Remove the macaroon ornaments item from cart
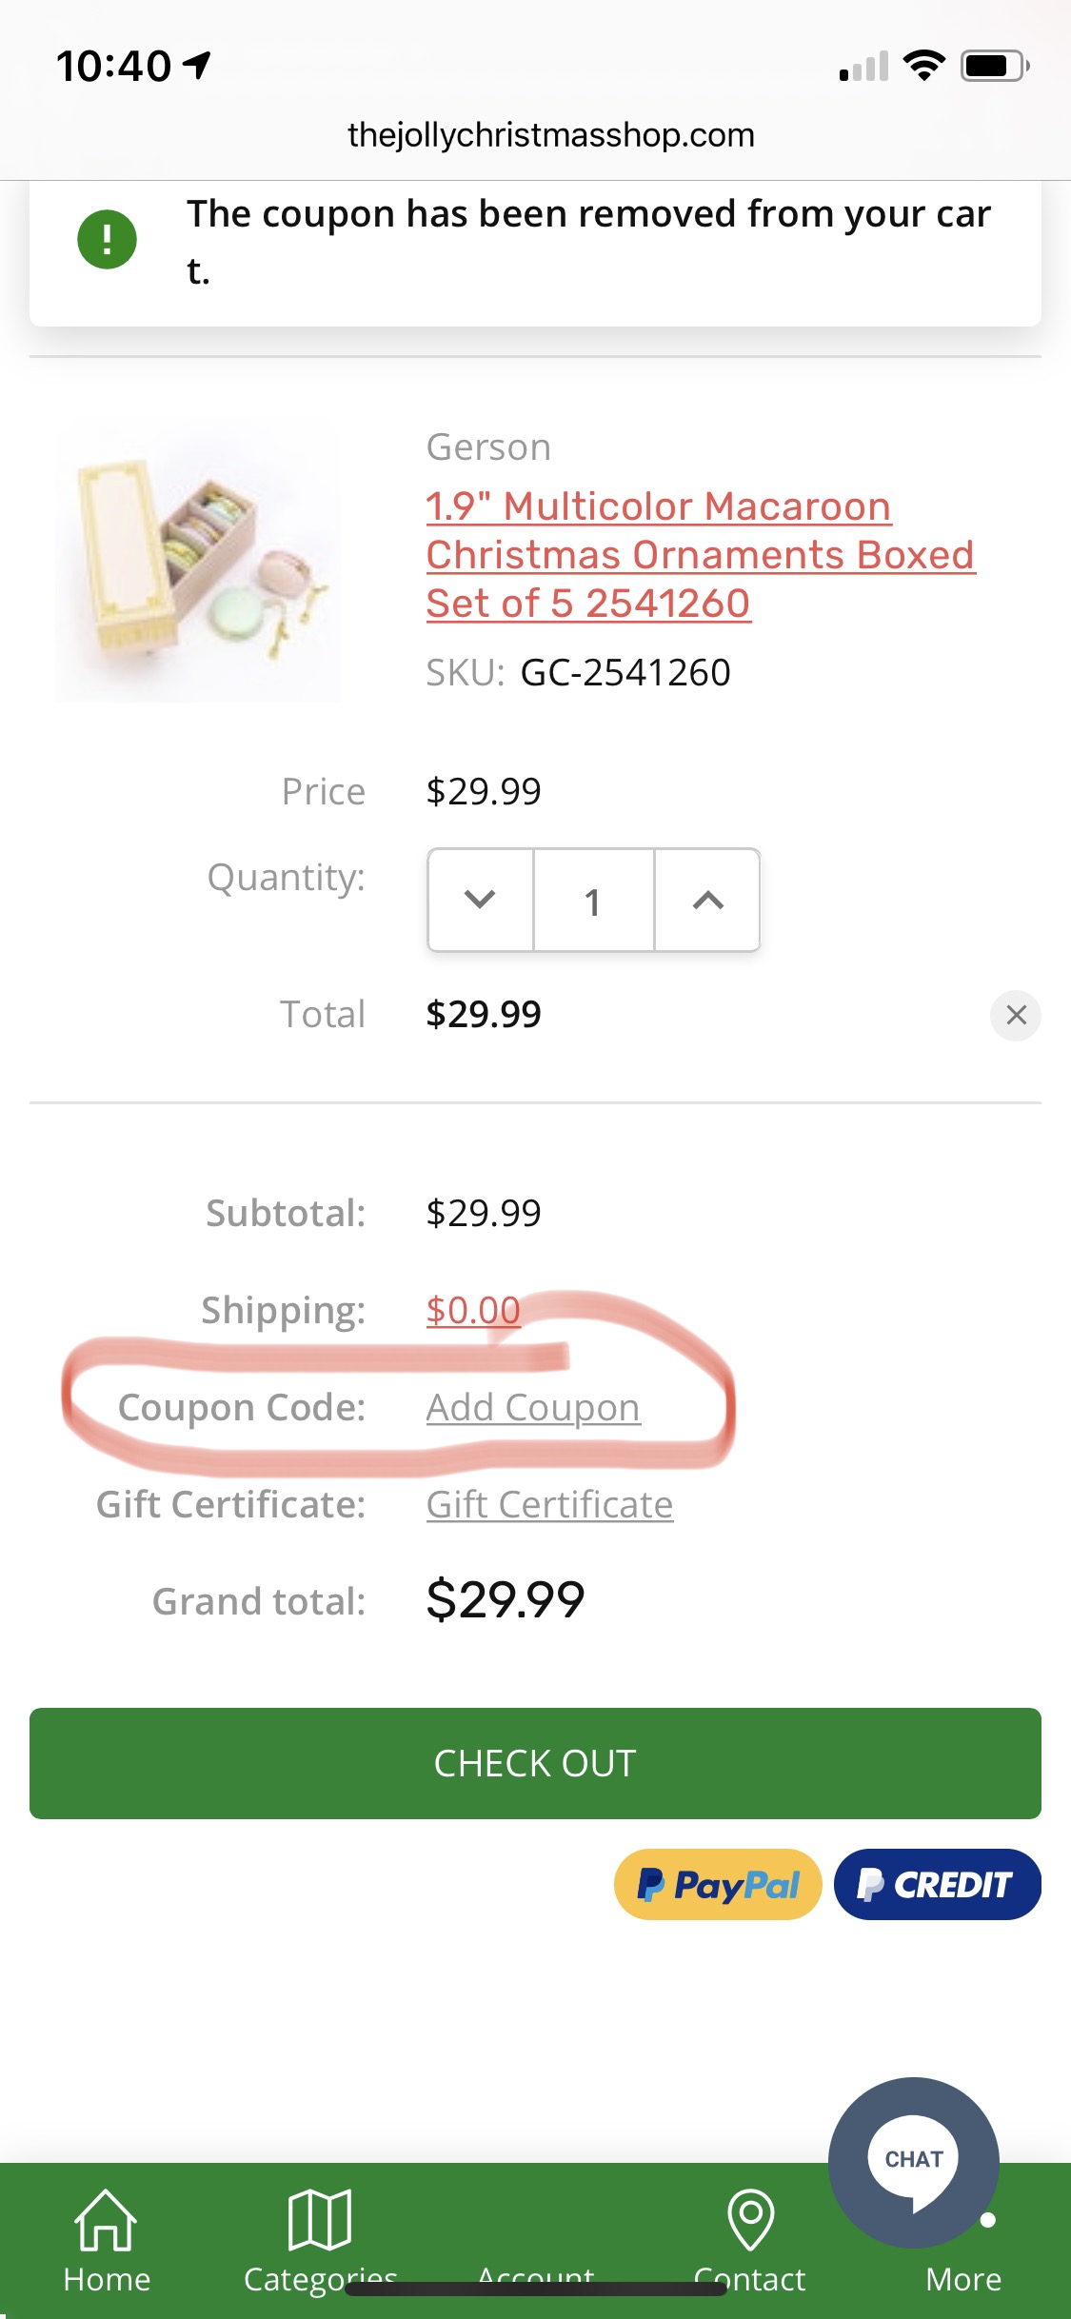This screenshot has width=1071, height=2319. [1016, 1015]
